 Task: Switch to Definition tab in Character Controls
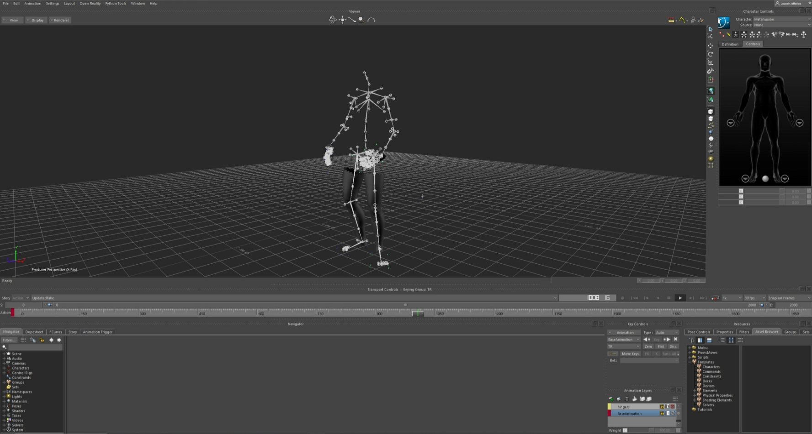[x=730, y=44]
